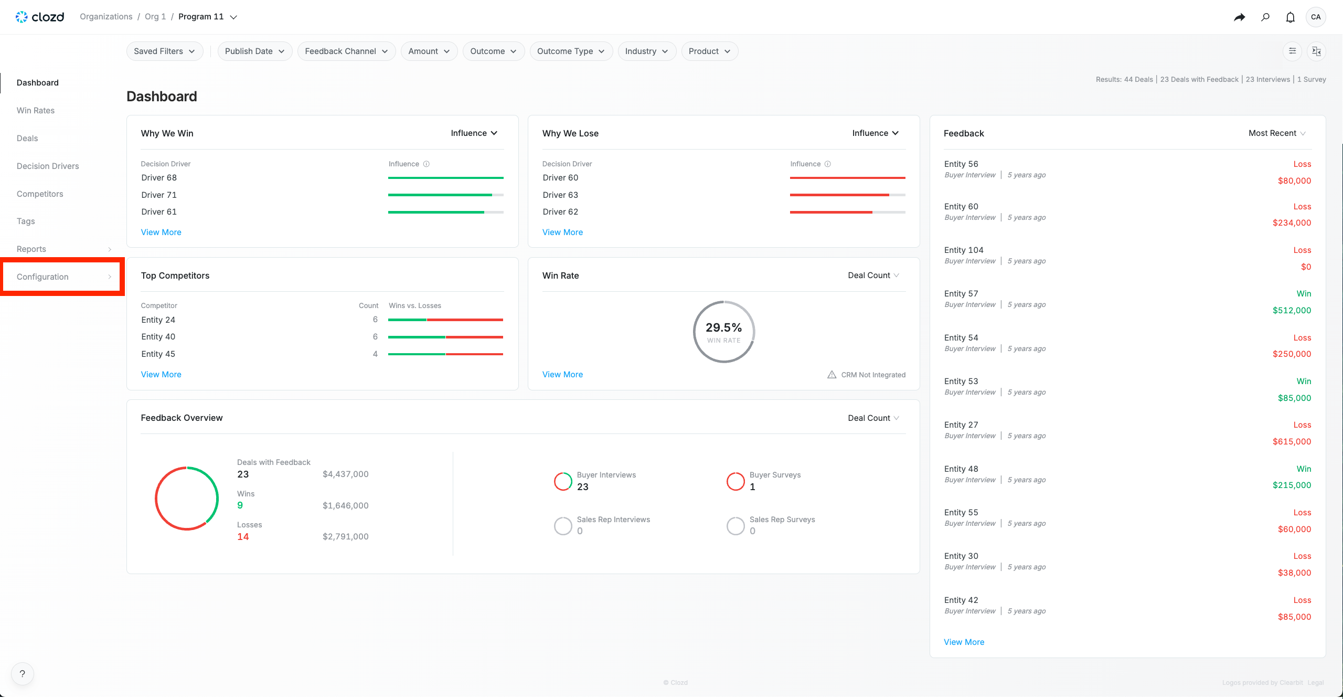Open the filter settings sliders icon

point(1292,51)
